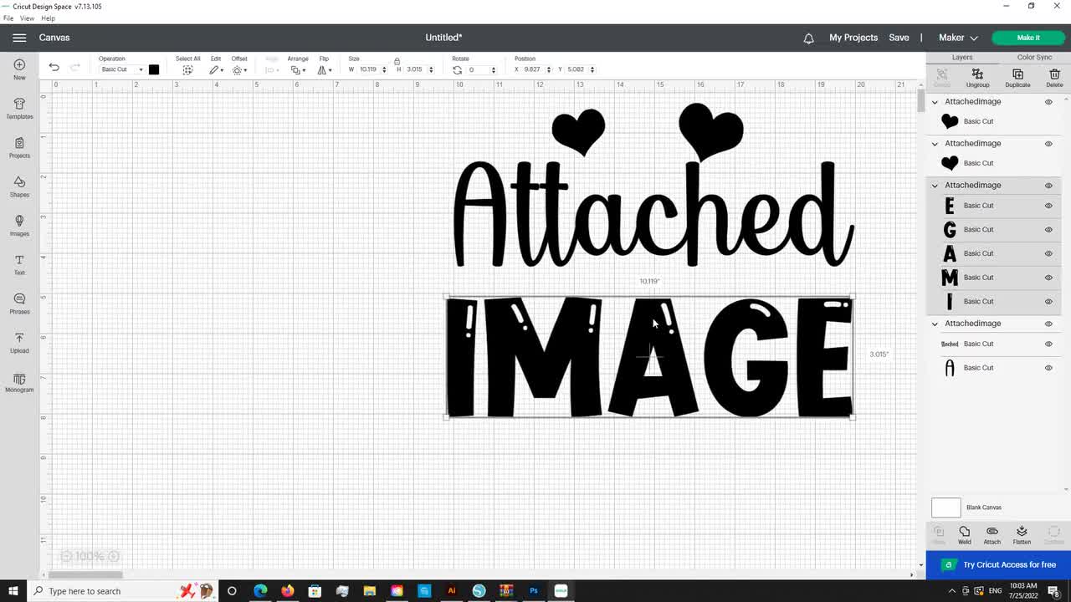This screenshot has width=1071, height=602.
Task: Delete the selected layer
Action: click(x=1054, y=79)
